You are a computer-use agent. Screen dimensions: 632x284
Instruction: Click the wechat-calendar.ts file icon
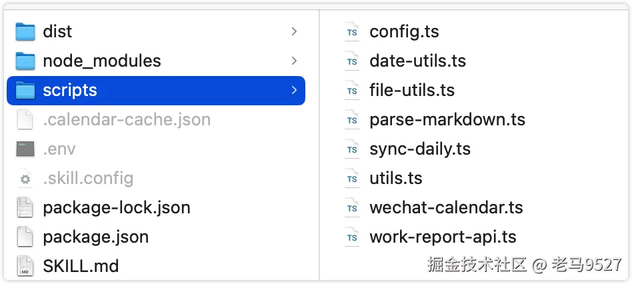coord(352,207)
